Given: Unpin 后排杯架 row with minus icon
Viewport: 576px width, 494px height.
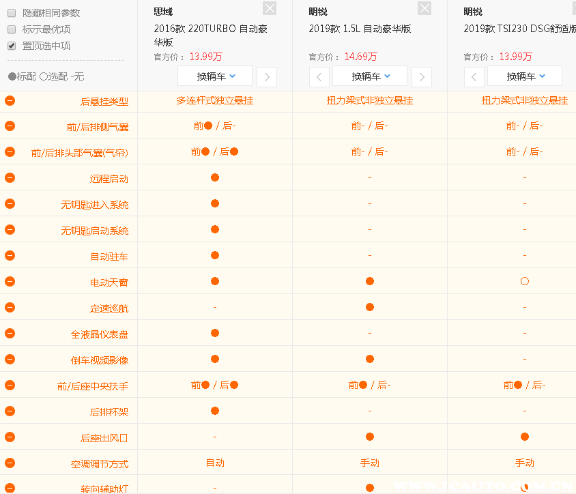Looking at the screenshot, I should (x=10, y=411).
